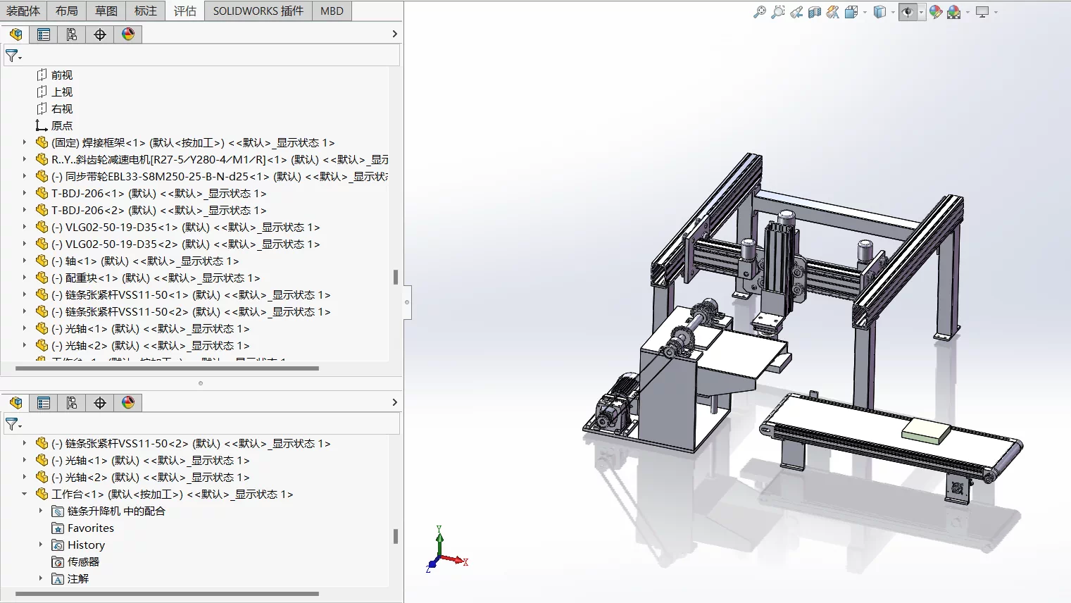This screenshot has width=1071, height=603.
Task: Select the 上视 plane in the tree
Action: pos(54,92)
